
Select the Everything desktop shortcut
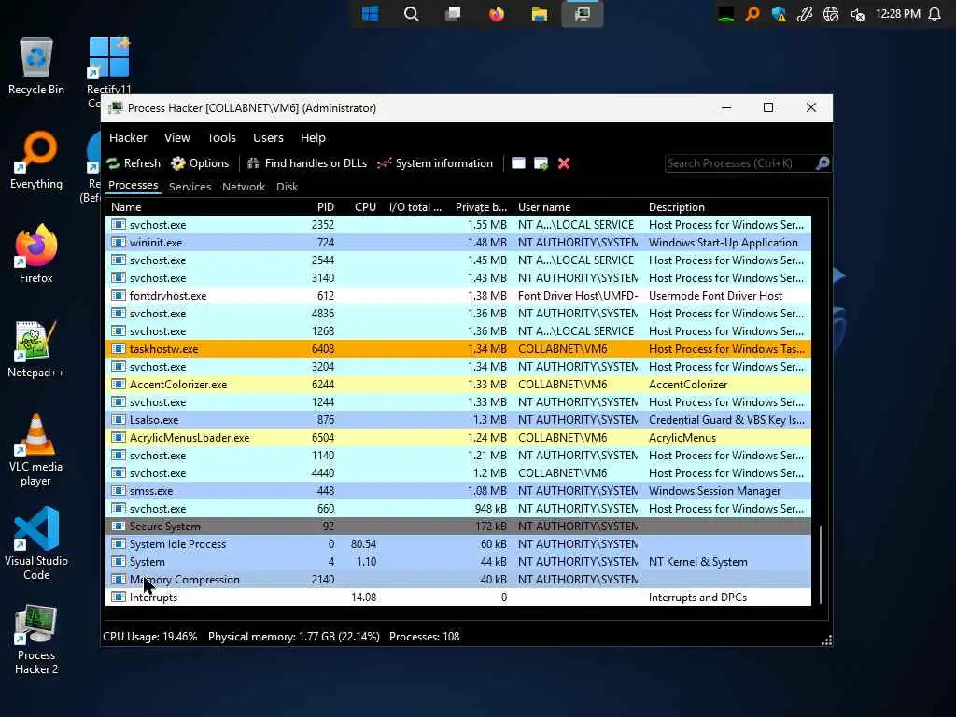pos(36,161)
